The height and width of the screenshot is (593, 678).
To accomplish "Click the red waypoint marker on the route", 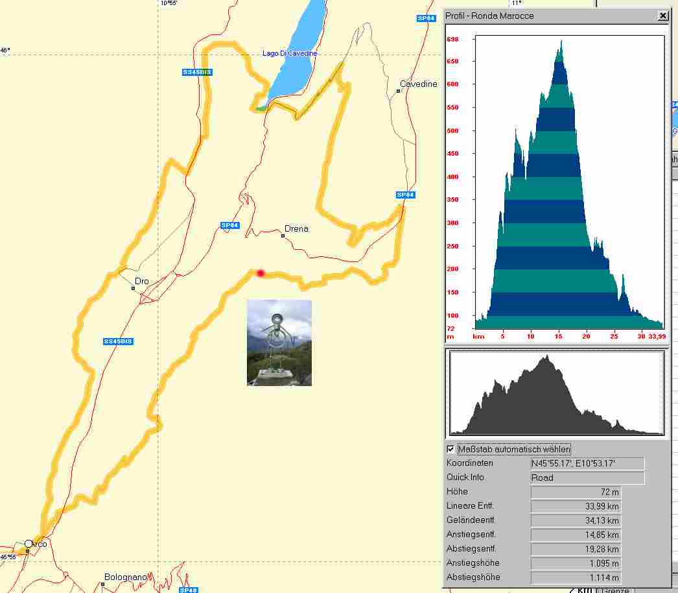I will click(261, 273).
